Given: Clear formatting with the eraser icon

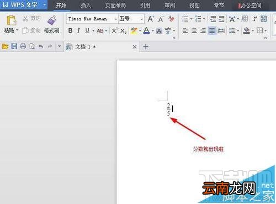Looking at the screenshot, I should (x=171, y=19).
